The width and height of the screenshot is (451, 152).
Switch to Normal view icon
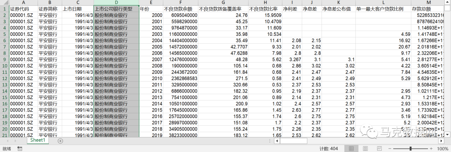coord(351,149)
